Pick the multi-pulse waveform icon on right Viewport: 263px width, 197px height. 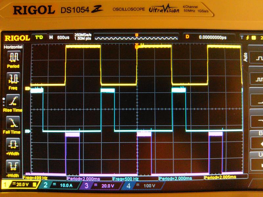(257, 79)
